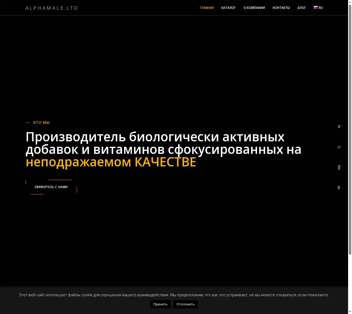Open the TL social link
The image size is (352, 314).
click(x=339, y=147)
